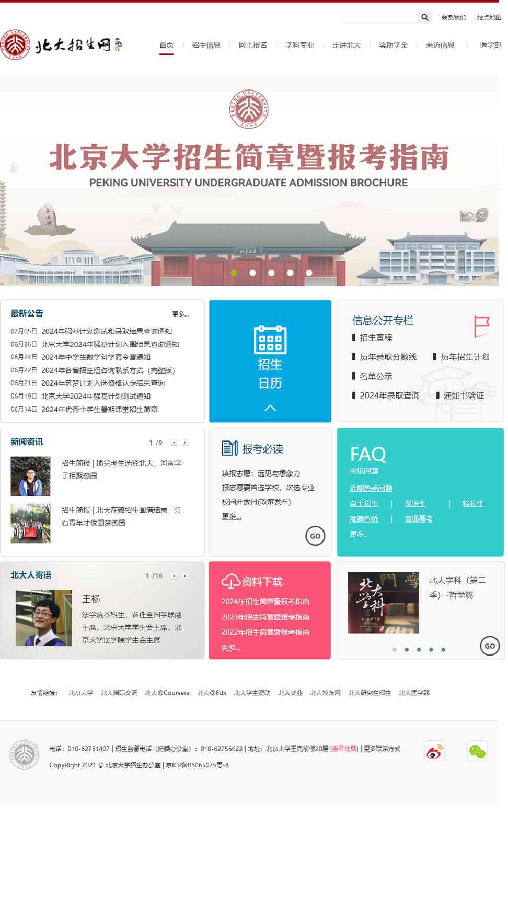Viewport: 508px width, 904px height.
Task: Select the last dot of the 北大学科 slider
Action: [443, 650]
